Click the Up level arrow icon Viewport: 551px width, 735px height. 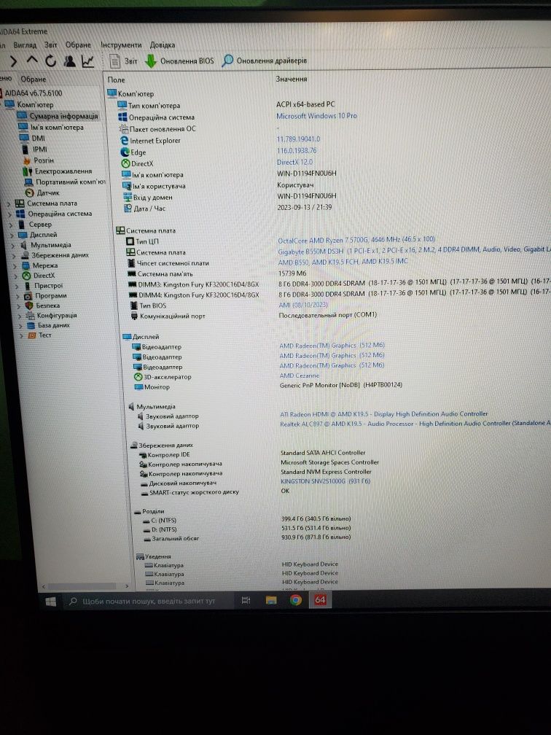pyautogui.click(x=32, y=60)
